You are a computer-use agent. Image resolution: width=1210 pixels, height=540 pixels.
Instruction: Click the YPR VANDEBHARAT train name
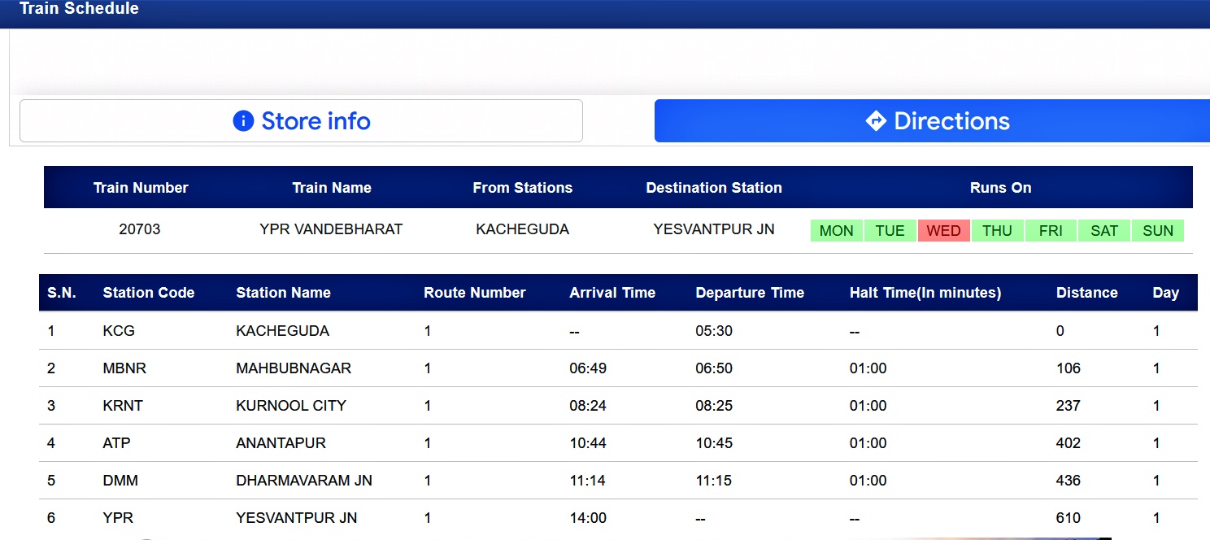pos(331,229)
